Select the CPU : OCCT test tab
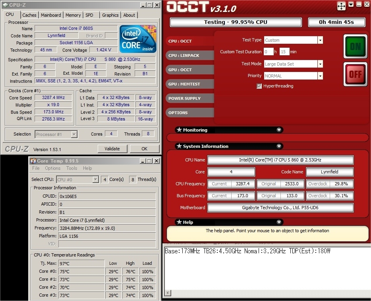Screen dimensions: 371x301 point(190,41)
